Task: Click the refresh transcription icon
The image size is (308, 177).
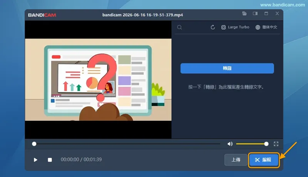Action: pyautogui.click(x=213, y=27)
